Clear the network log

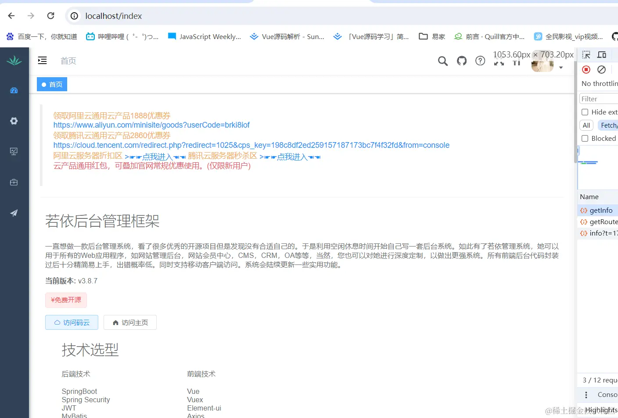pos(602,70)
